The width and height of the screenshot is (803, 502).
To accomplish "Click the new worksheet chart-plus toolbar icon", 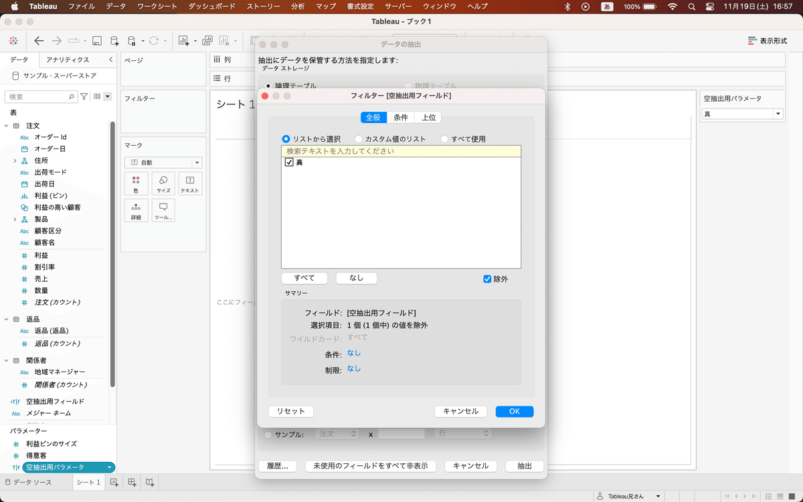I will 183,41.
